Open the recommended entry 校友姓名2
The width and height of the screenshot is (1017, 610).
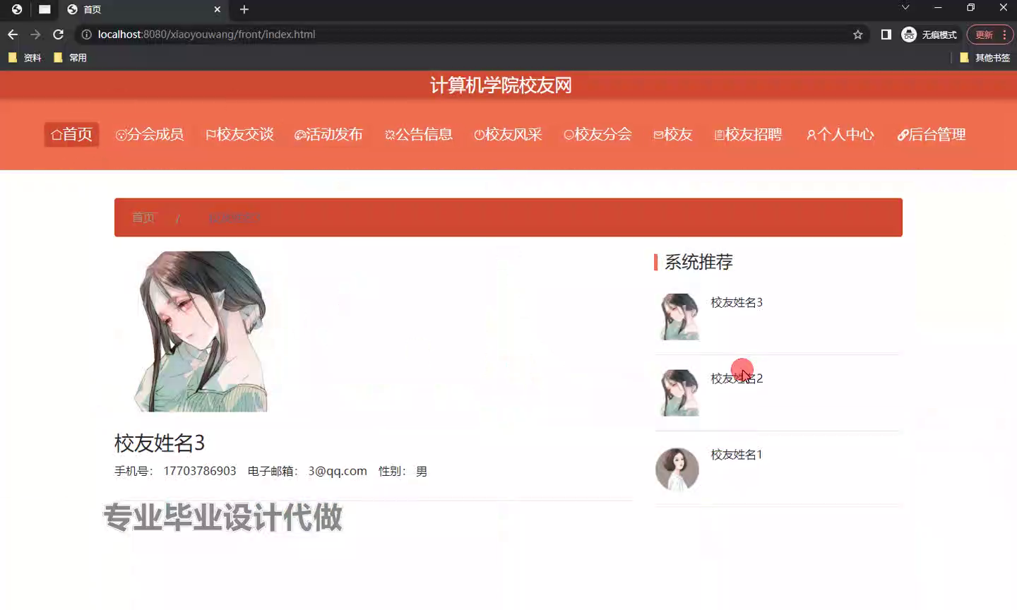(x=737, y=378)
